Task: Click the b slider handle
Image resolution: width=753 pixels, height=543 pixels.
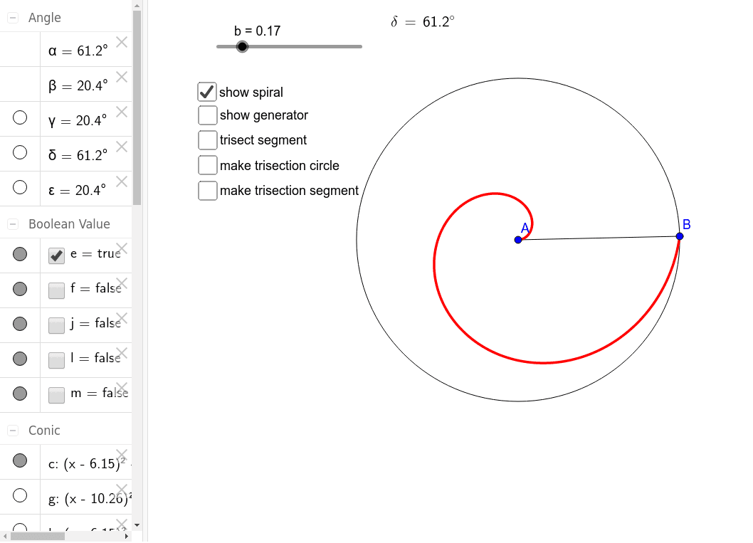Action: pyautogui.click(x=242, y=46)
